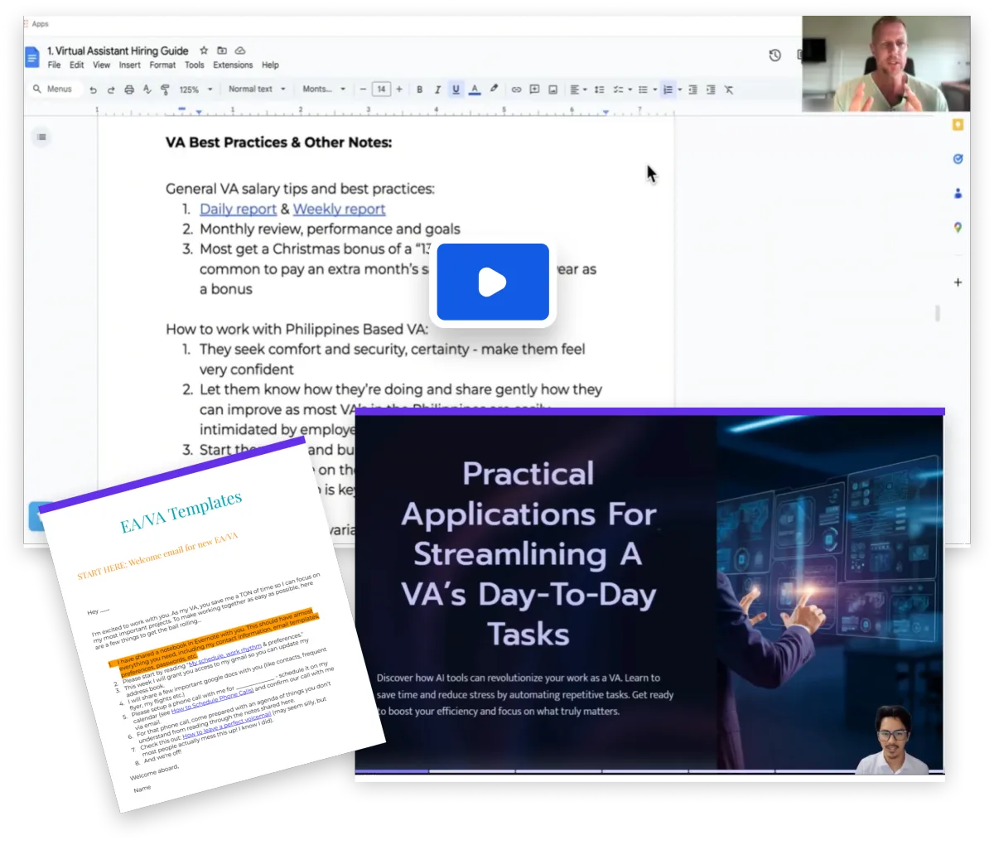This screenshot has height=845, width=994.
Task: Open Contacts in the side panel
Action: click(958, 193)
